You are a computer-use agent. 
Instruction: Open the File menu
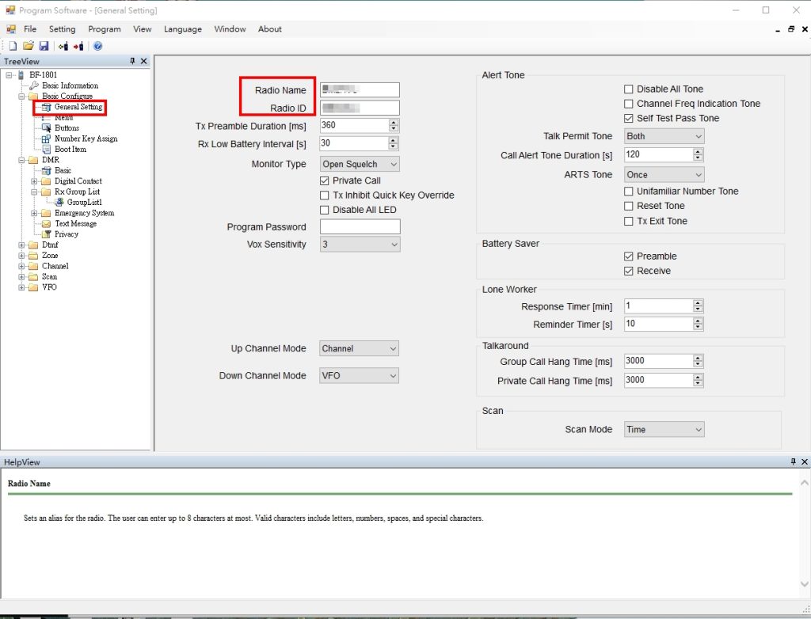click(x=30, y=29)
